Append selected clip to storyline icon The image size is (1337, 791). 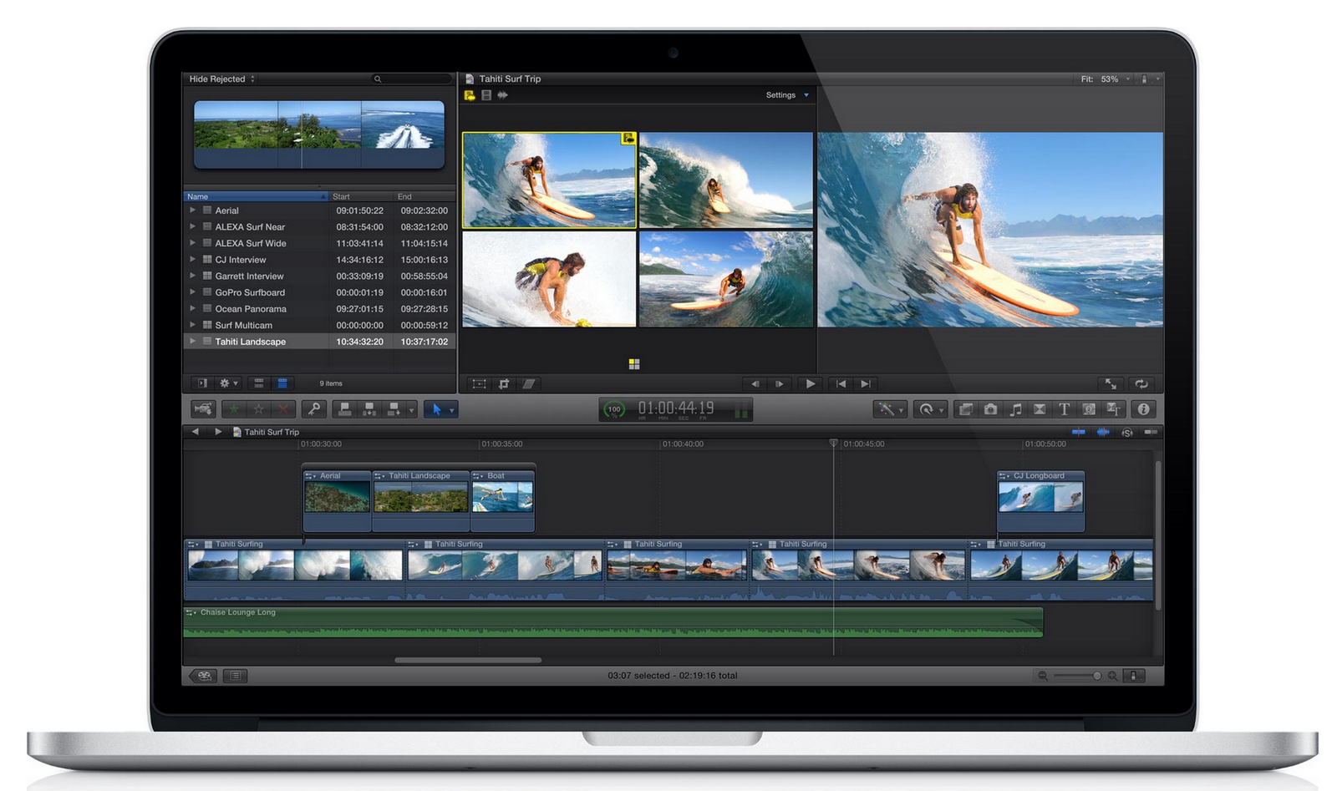pos(393,409)
